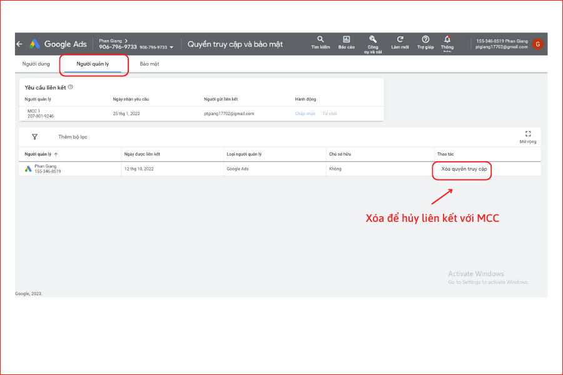
Task: Click Xóa quyền truy cập link
Action: 464,169
